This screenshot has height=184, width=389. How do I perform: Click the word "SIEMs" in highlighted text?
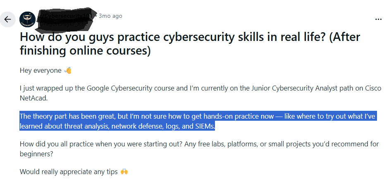[205, 127]
